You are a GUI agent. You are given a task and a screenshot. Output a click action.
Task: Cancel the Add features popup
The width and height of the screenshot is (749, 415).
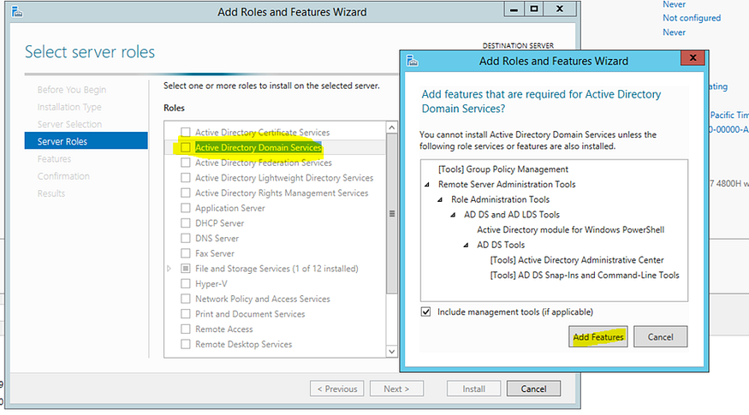(660, 336)
